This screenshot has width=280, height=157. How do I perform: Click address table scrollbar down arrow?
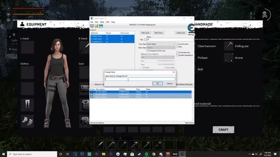coord(193,120)
